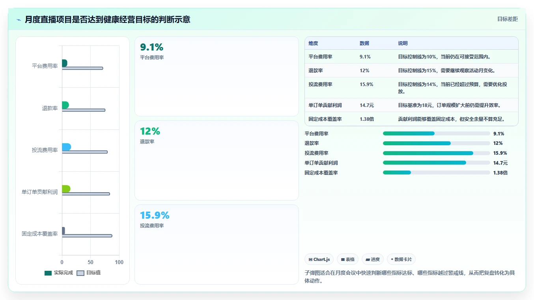Click the 数据卡片 tag chip
The image size is (534, 300).
click(401, 259)
